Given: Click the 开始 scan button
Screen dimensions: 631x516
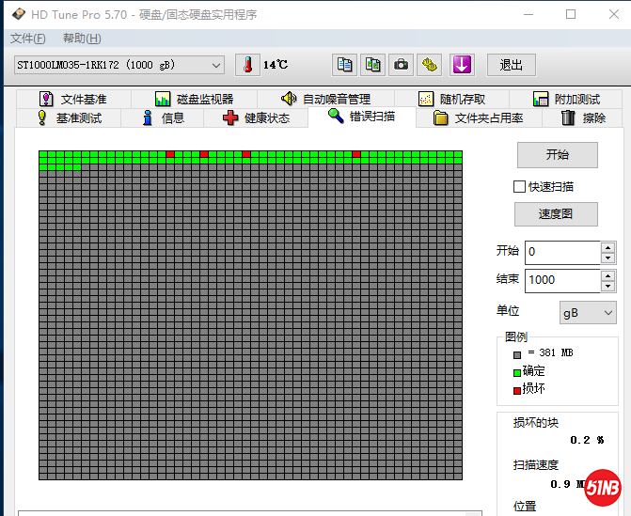Looking at the screenshot, I should [x=558, y=155].
